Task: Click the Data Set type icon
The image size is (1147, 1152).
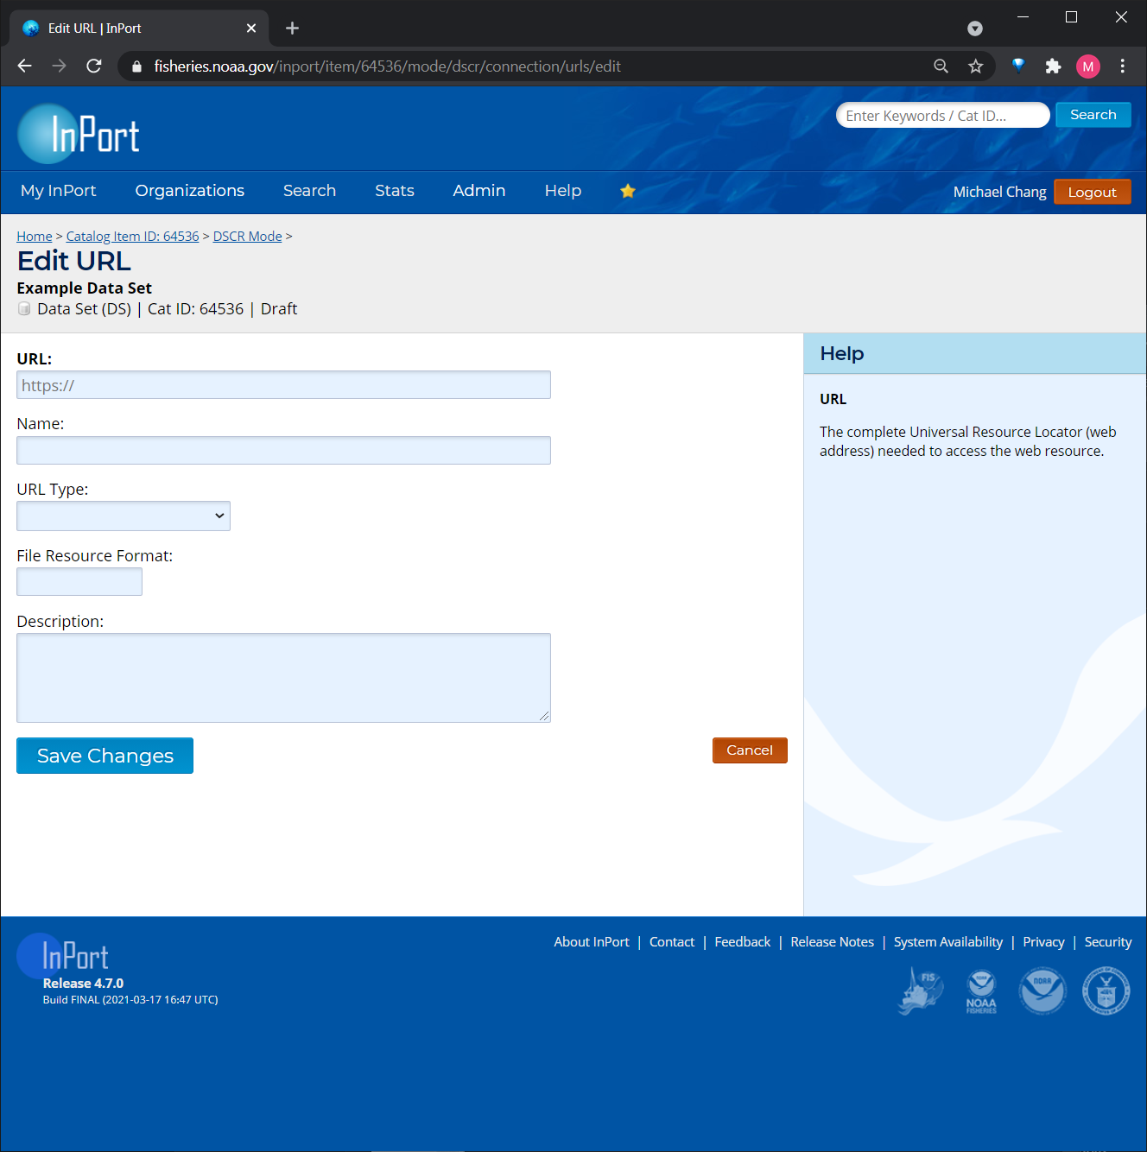Action: pos(24,308)
